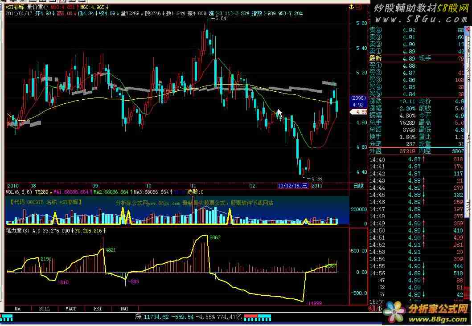Click the 5.64 high price label
Image resolution: width=472 pixels, height=326 pixels.
coord(221,18)
